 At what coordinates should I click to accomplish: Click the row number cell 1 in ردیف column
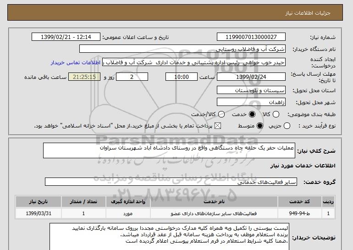pos(328,213)
